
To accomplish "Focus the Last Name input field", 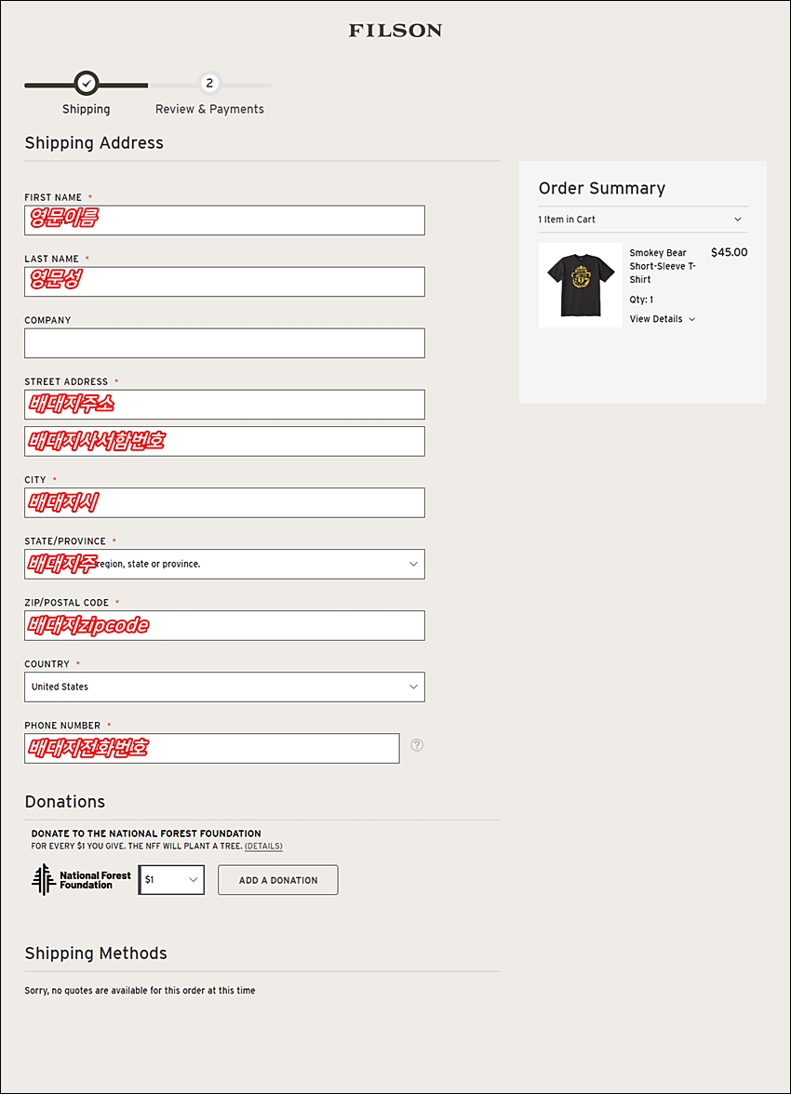I will pyautogui.click(x=224, y=282).
